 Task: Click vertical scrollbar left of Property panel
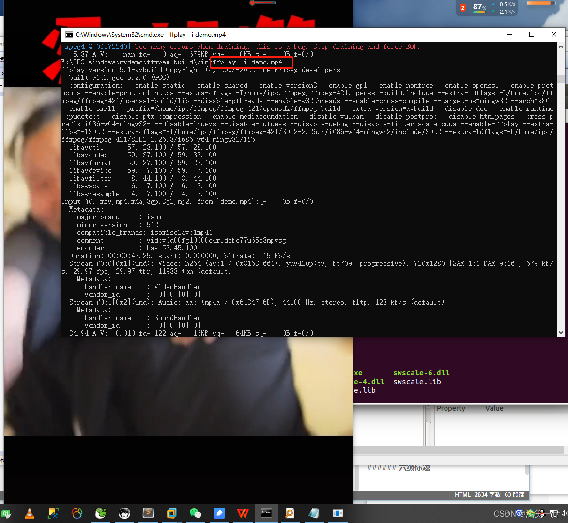coord(428,426)
